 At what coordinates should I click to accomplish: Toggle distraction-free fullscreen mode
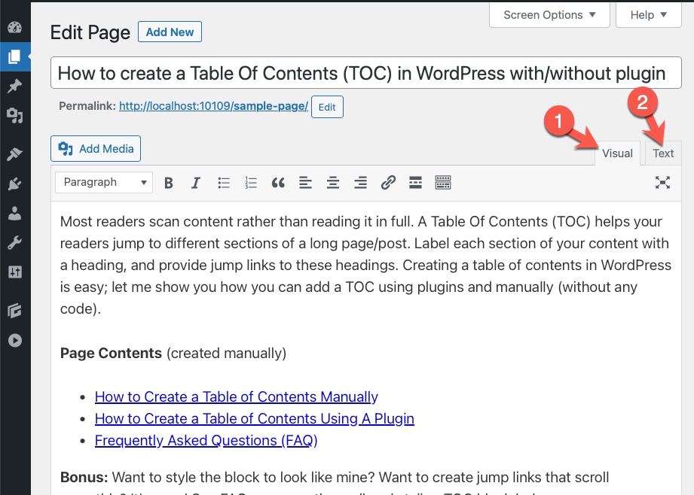pos(662,182)
